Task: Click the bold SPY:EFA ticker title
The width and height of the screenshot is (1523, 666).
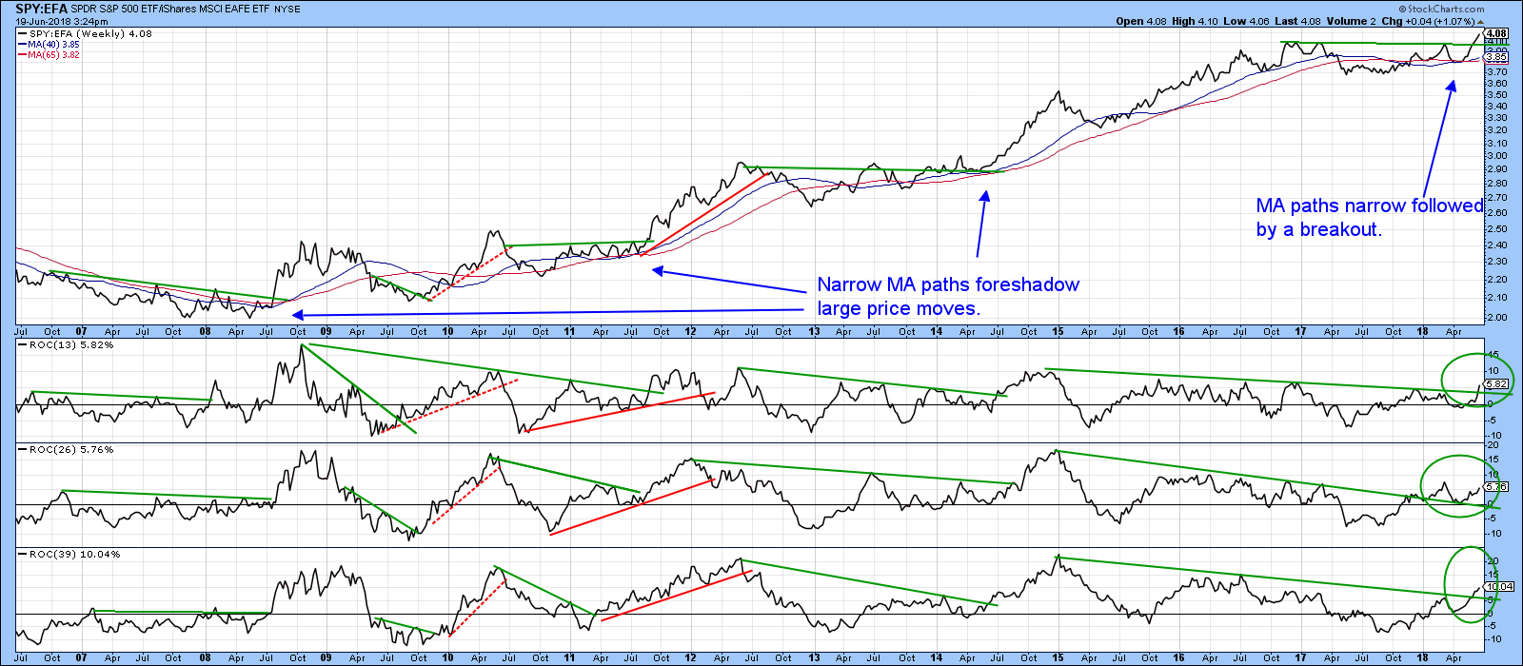Action: tap(40, 9)
